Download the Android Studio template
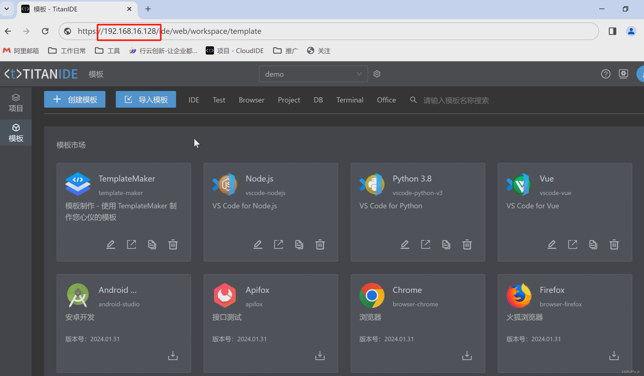The width and height of the screenshot is (644, 376). click(173, 355)
